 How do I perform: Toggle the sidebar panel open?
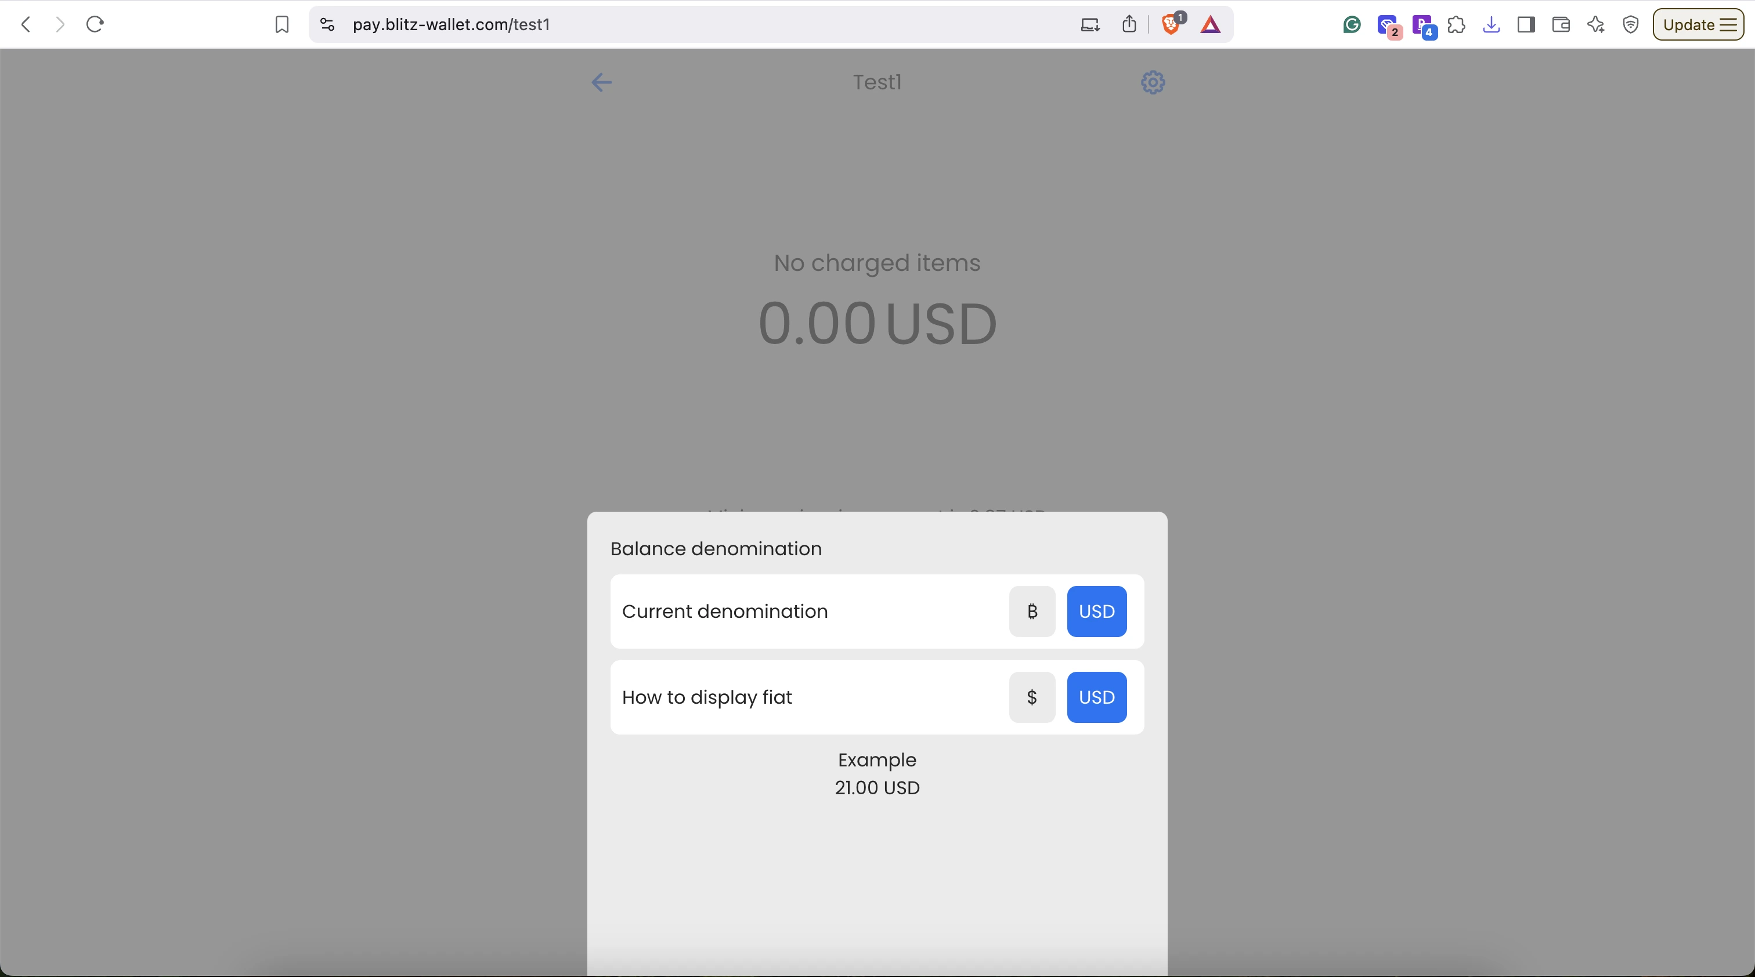(1526, 24)
